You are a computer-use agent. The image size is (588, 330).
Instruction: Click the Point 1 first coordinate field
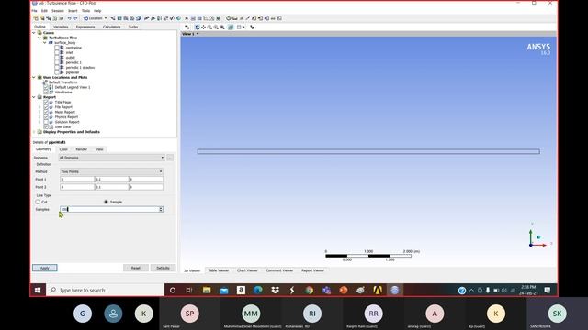(x=77, y=180)
